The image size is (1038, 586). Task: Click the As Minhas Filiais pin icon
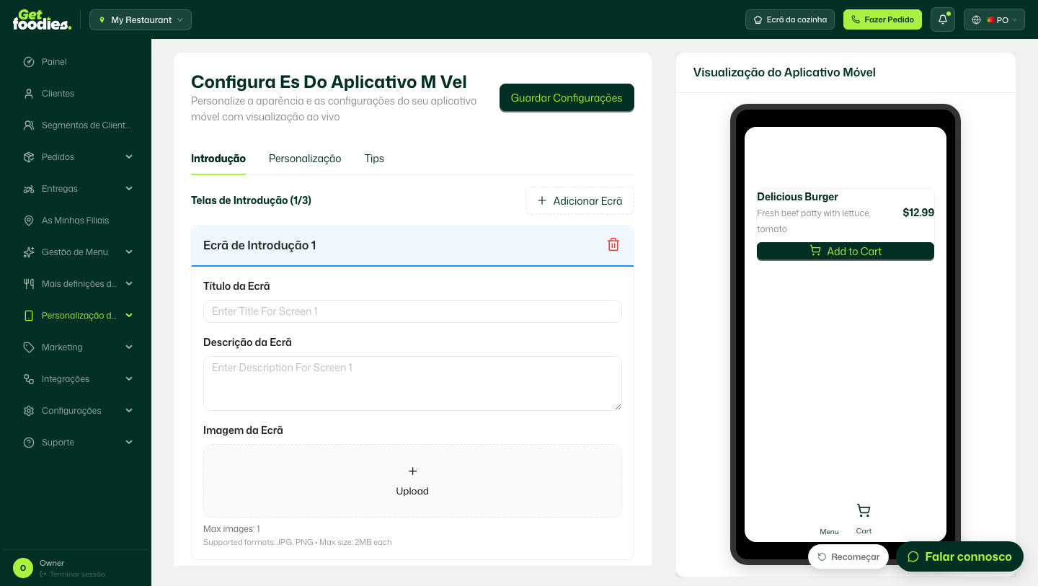pyautogui.click(x=29, y=221)
